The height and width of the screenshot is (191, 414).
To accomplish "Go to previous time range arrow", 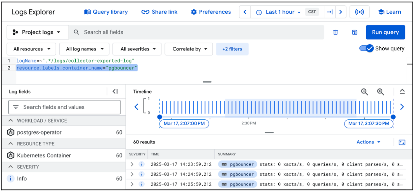I will click(245, 12).
